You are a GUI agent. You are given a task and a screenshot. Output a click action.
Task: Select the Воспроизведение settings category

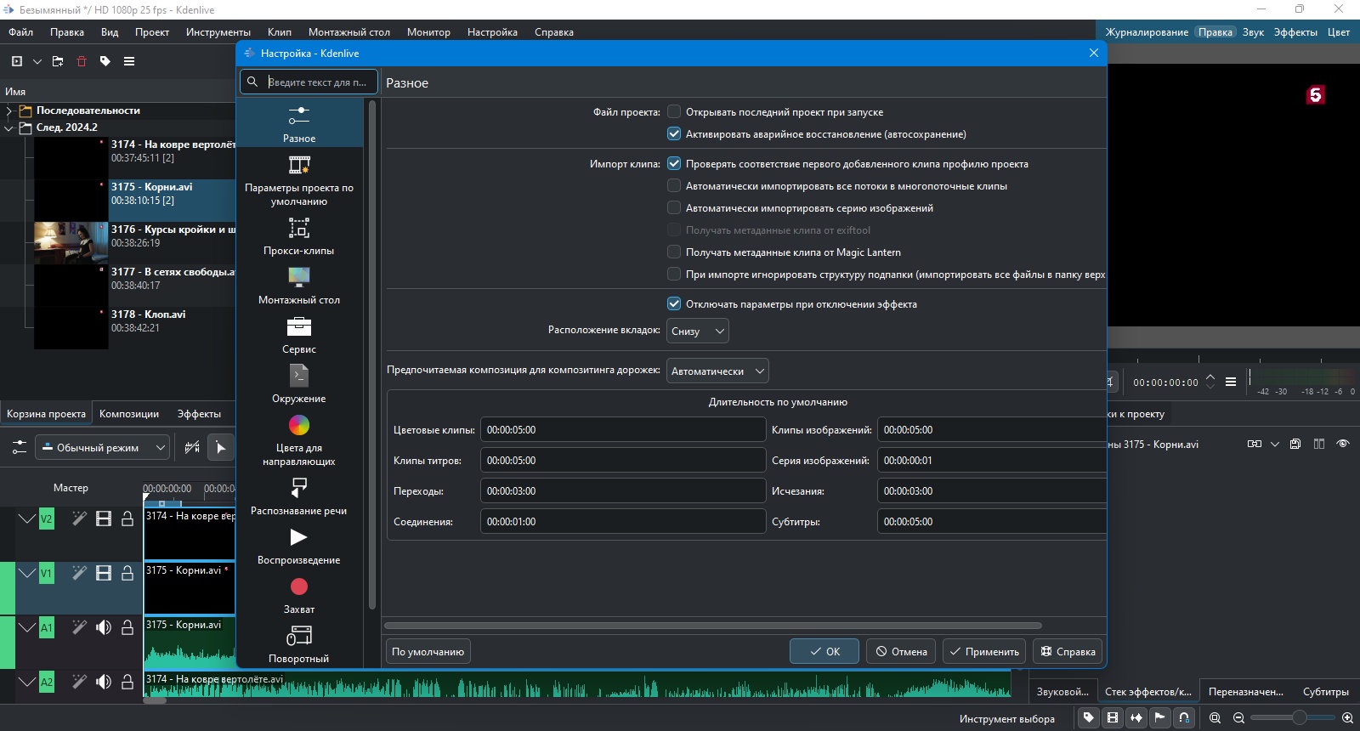pos(298,546)
